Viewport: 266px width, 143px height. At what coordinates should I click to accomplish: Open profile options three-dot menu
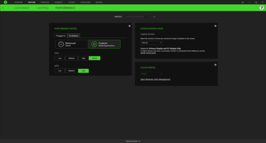154,17
